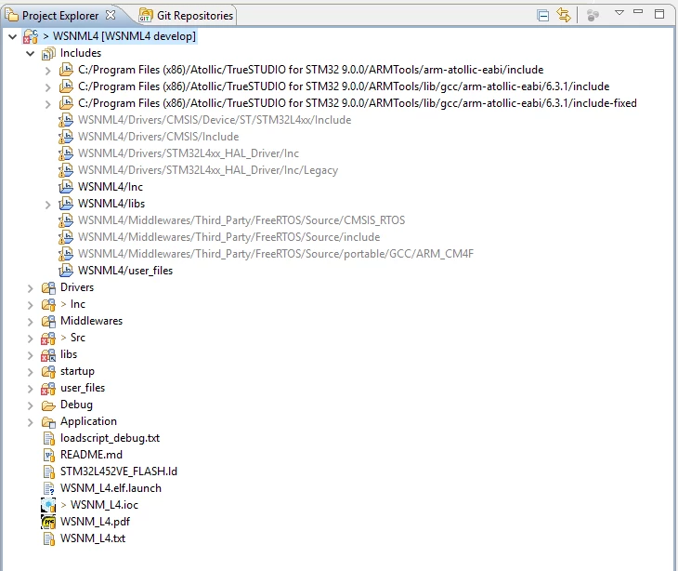
Task: Click the WSNML4 project icon
Action: tap(31, 36)
